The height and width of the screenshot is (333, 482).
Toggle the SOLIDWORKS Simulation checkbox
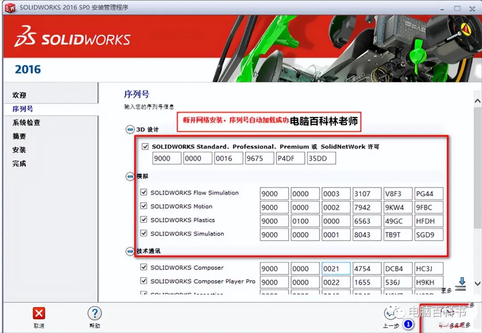144,233
